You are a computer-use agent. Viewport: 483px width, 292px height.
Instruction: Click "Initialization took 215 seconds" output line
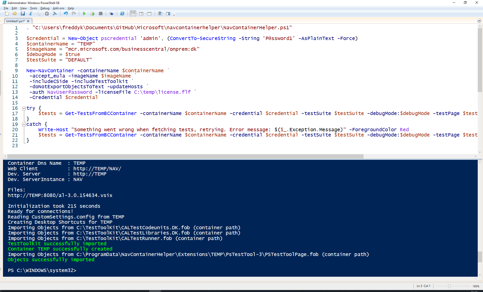[x=54, y=206]
